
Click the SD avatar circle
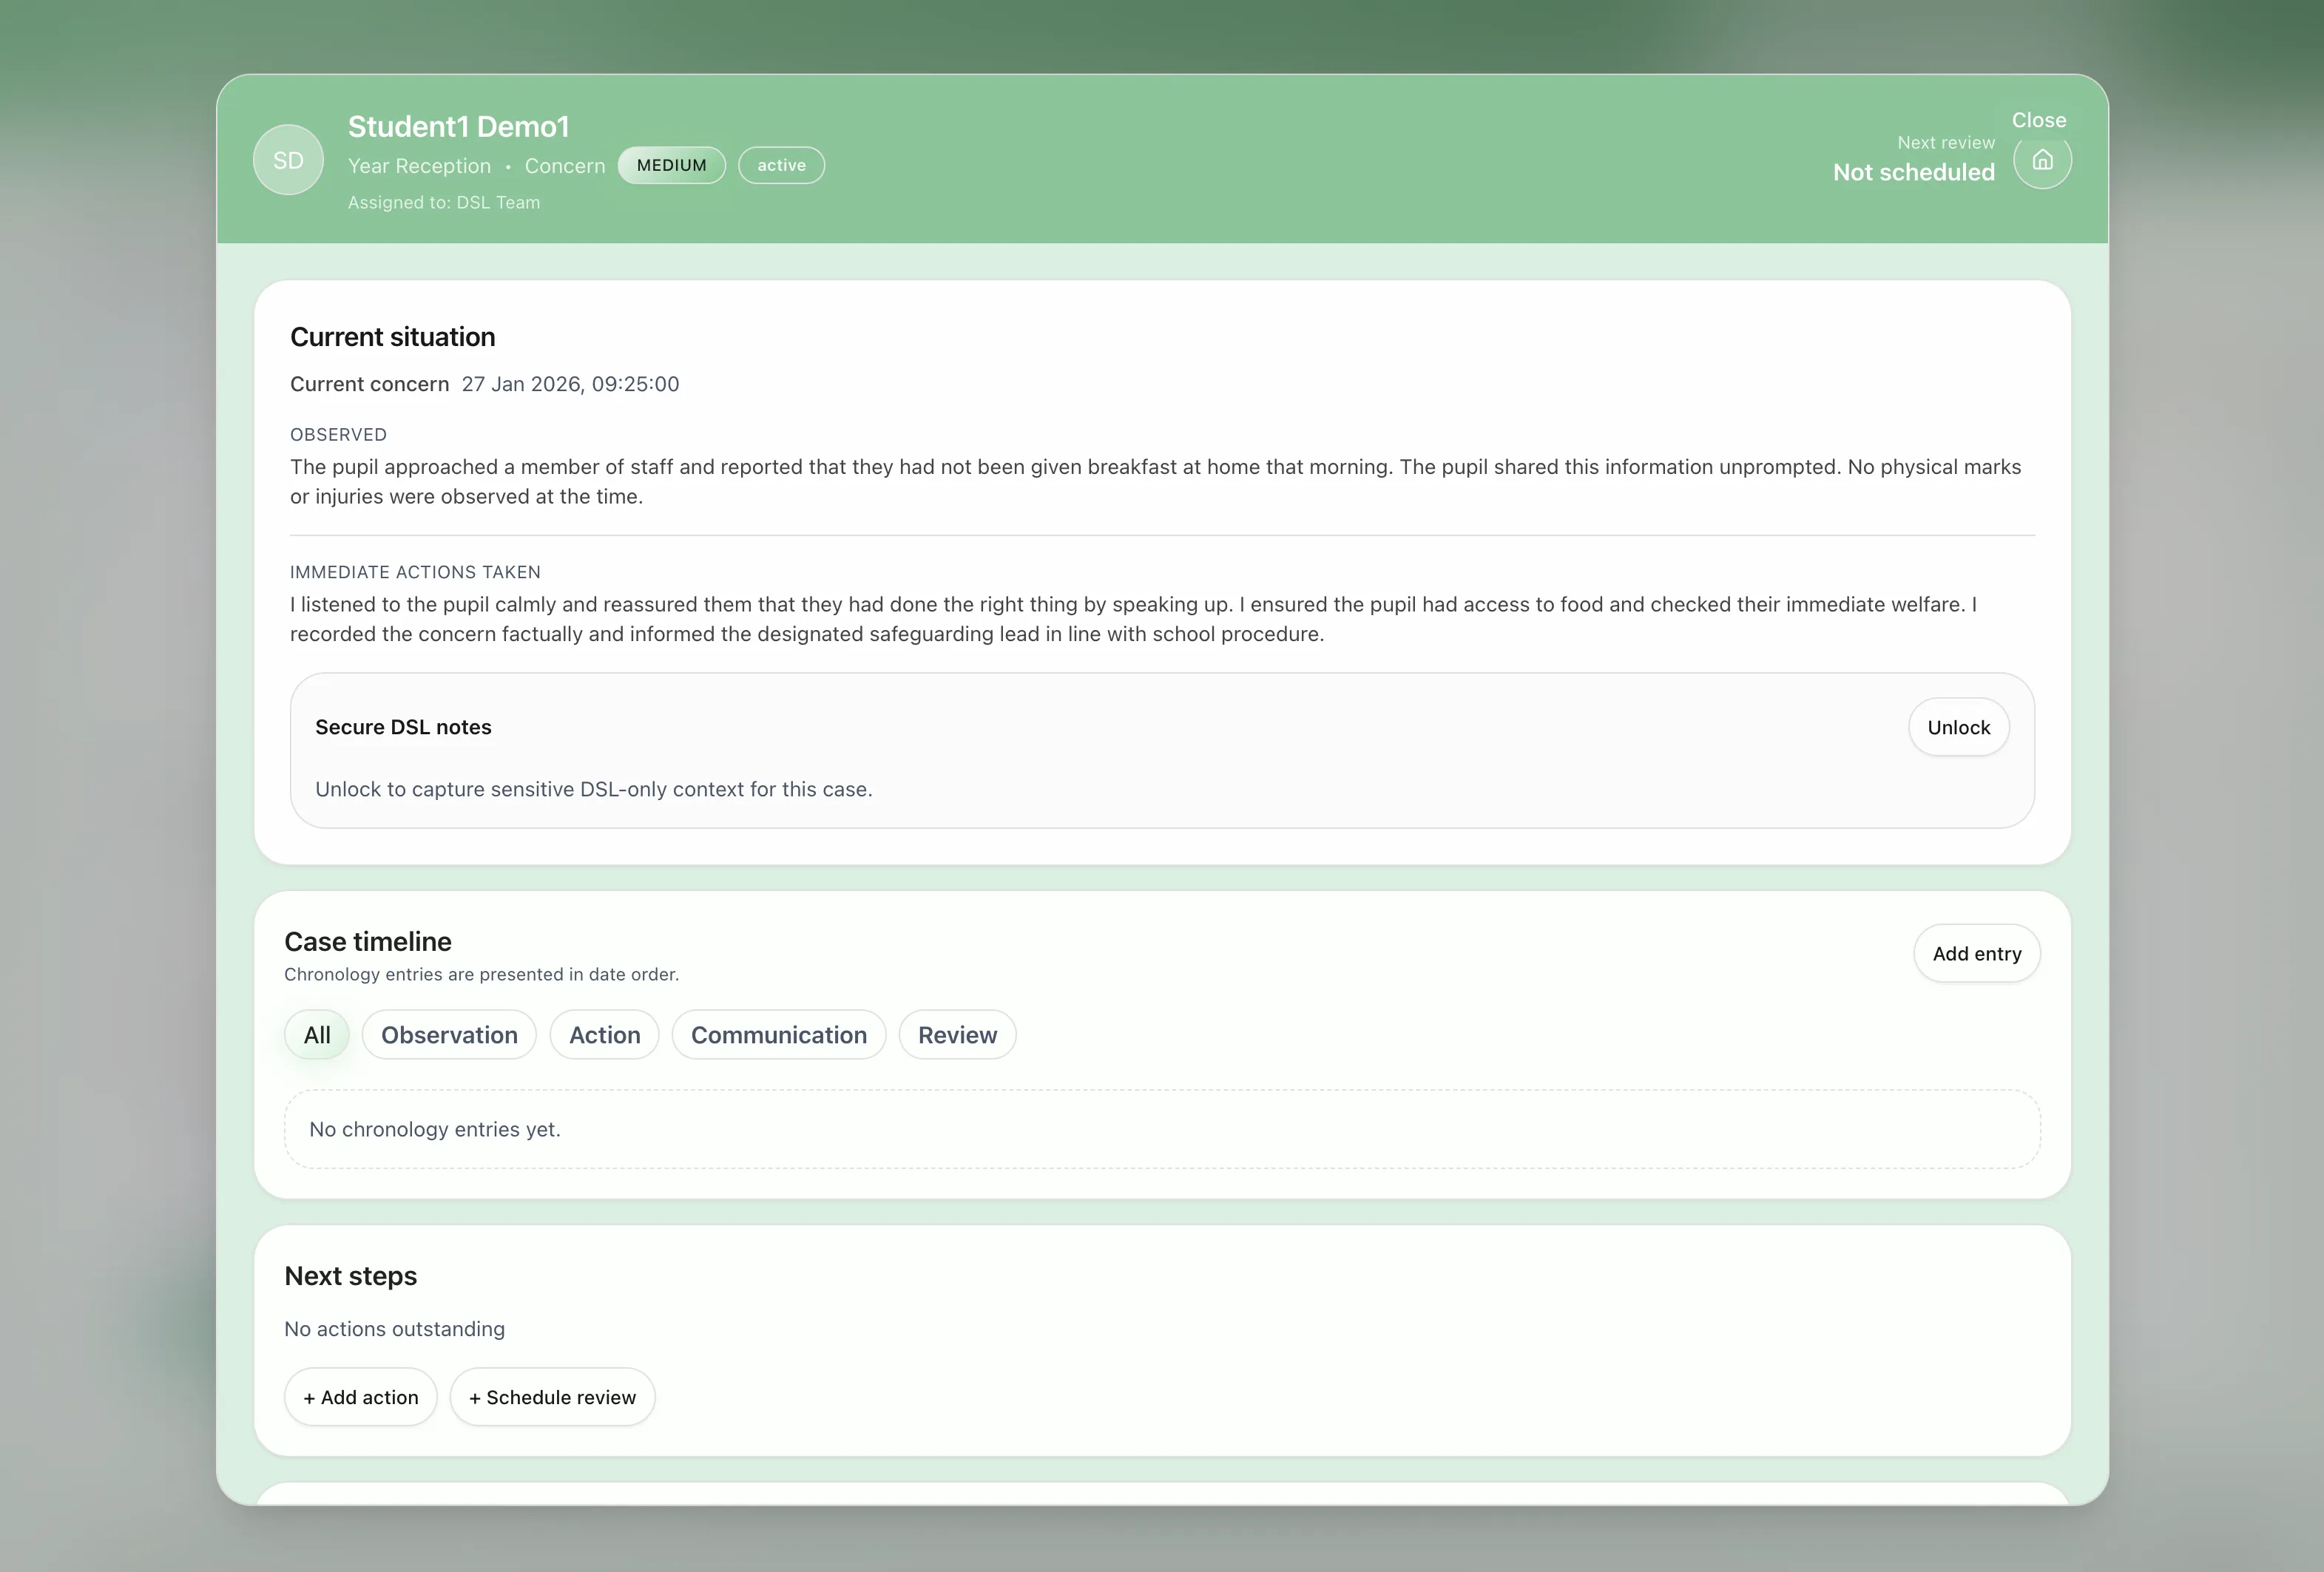(x=288, y=160)
